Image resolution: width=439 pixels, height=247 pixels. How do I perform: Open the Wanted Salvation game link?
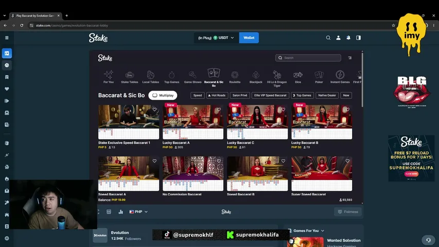(343, 240)
